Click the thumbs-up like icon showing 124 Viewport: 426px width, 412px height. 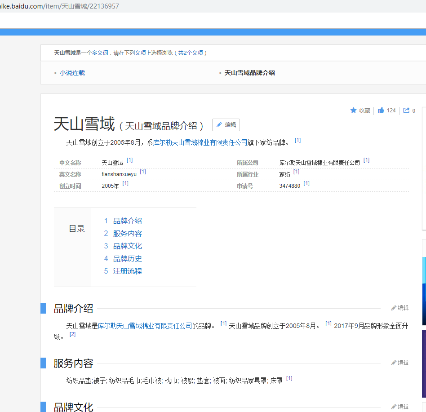381,110
